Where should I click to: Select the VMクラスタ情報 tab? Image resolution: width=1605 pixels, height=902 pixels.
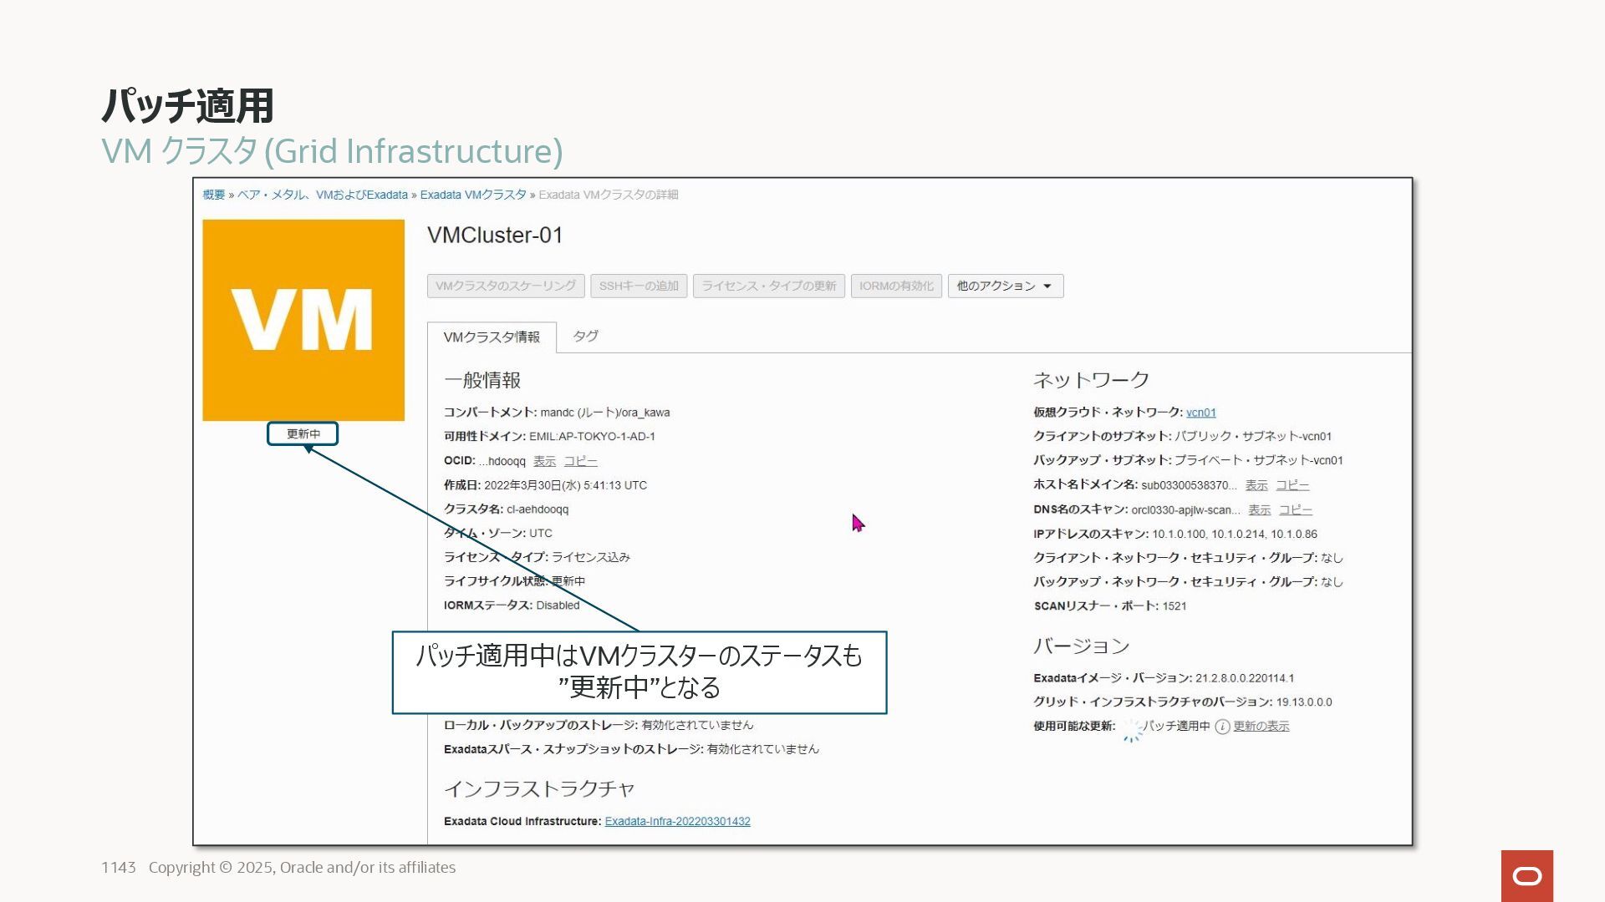pos(492,337)
